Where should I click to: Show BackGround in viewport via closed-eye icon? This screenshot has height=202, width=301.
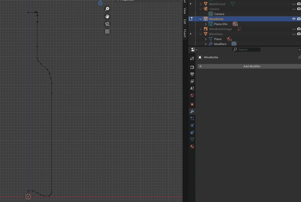[x=294, y=4]
